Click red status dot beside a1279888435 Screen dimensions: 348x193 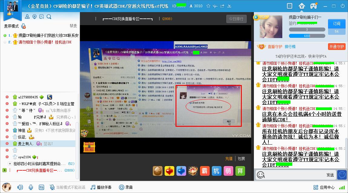[7, 97]
